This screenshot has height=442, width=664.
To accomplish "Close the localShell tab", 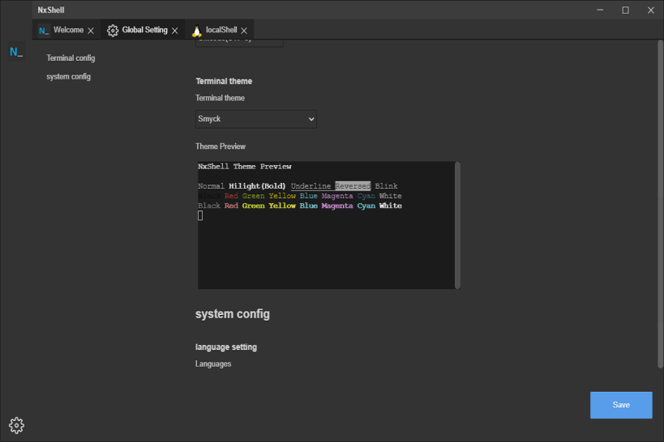I will (x=244, y=31).
